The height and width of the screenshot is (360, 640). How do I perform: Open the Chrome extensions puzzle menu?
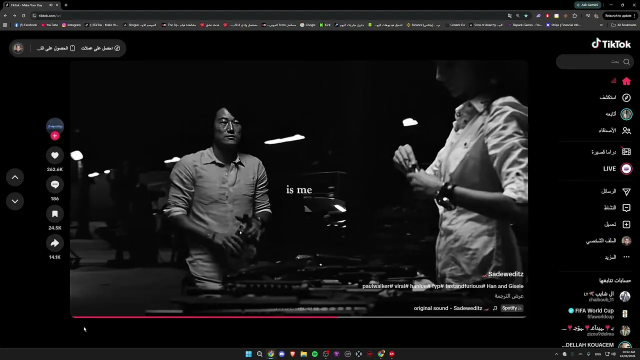574,15
